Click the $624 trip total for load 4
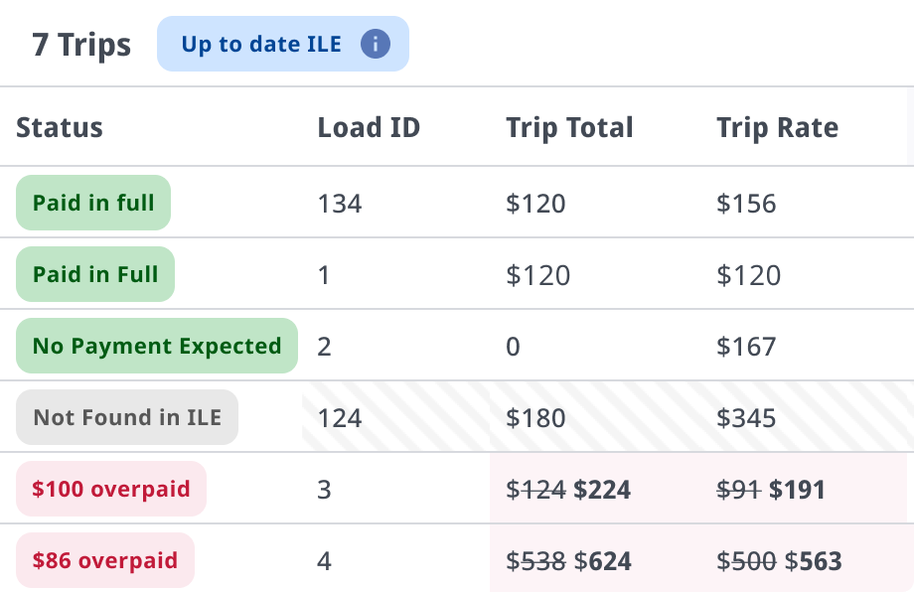The image size is (914, 592). 603,561
